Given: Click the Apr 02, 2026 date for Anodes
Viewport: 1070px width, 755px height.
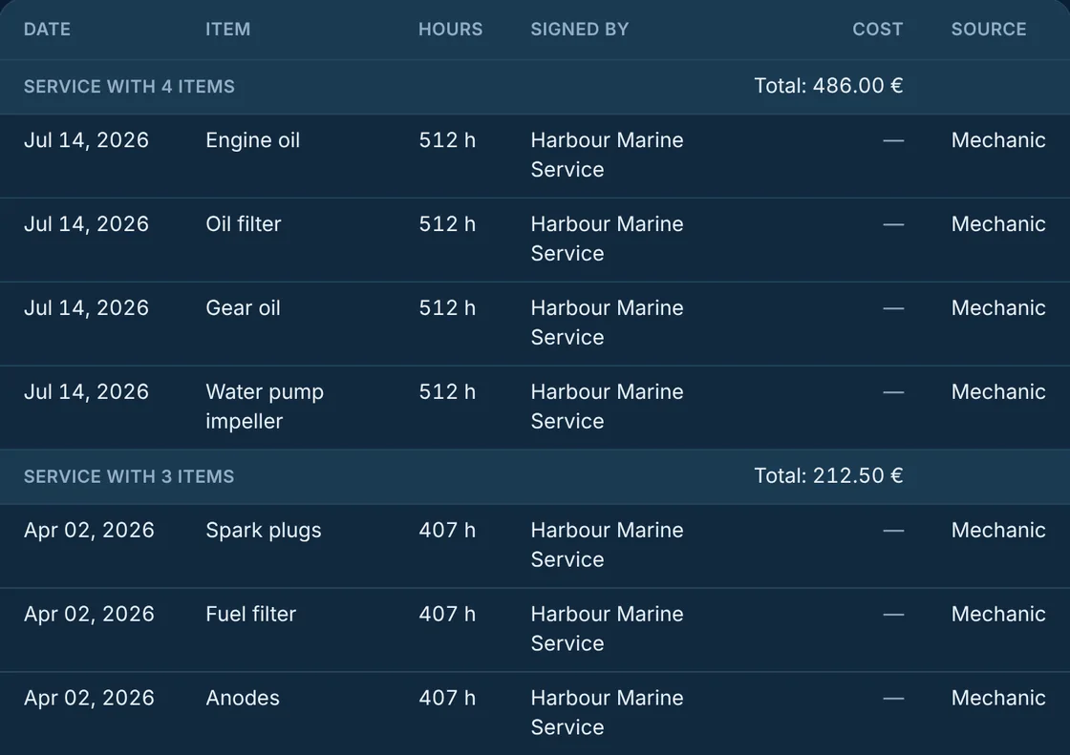Looking at the screenshot, I should 89,699.
